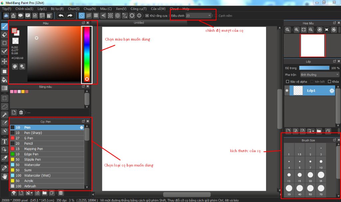Select the Bucket fill tool
The height and width of the screenshot is (202, 341).
[4, 80]
